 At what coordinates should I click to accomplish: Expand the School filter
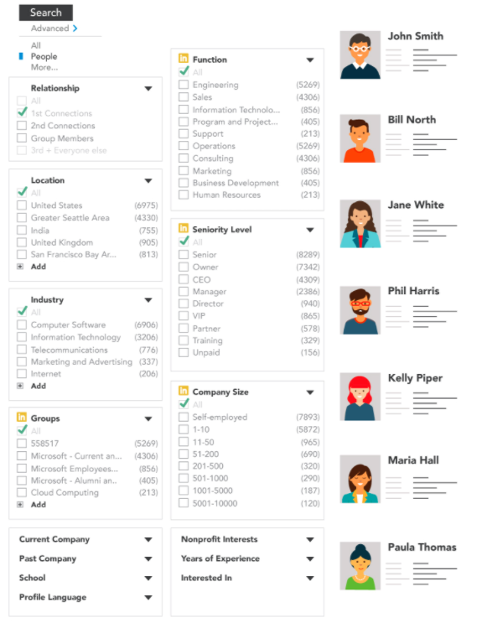(148, 578)
